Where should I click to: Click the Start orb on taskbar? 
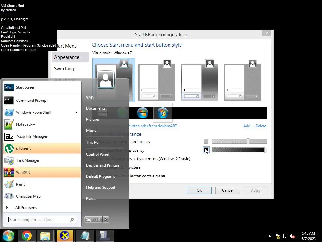pyautogui.click(x=8, y=236)
